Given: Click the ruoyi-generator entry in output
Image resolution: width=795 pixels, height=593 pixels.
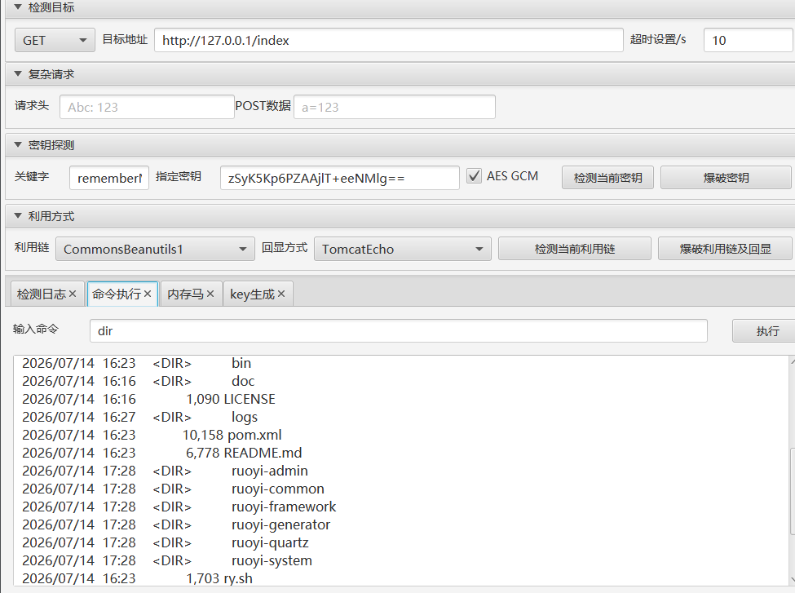Looking at the screenshot, I should click(x=280, y=524).
